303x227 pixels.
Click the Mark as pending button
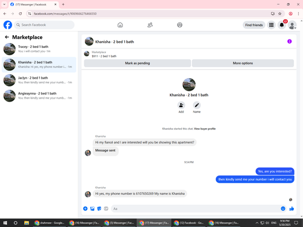coord(138,63)
